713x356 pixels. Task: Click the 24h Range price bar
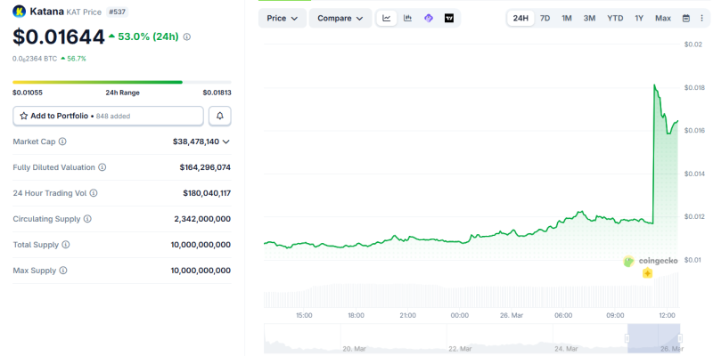121,82
